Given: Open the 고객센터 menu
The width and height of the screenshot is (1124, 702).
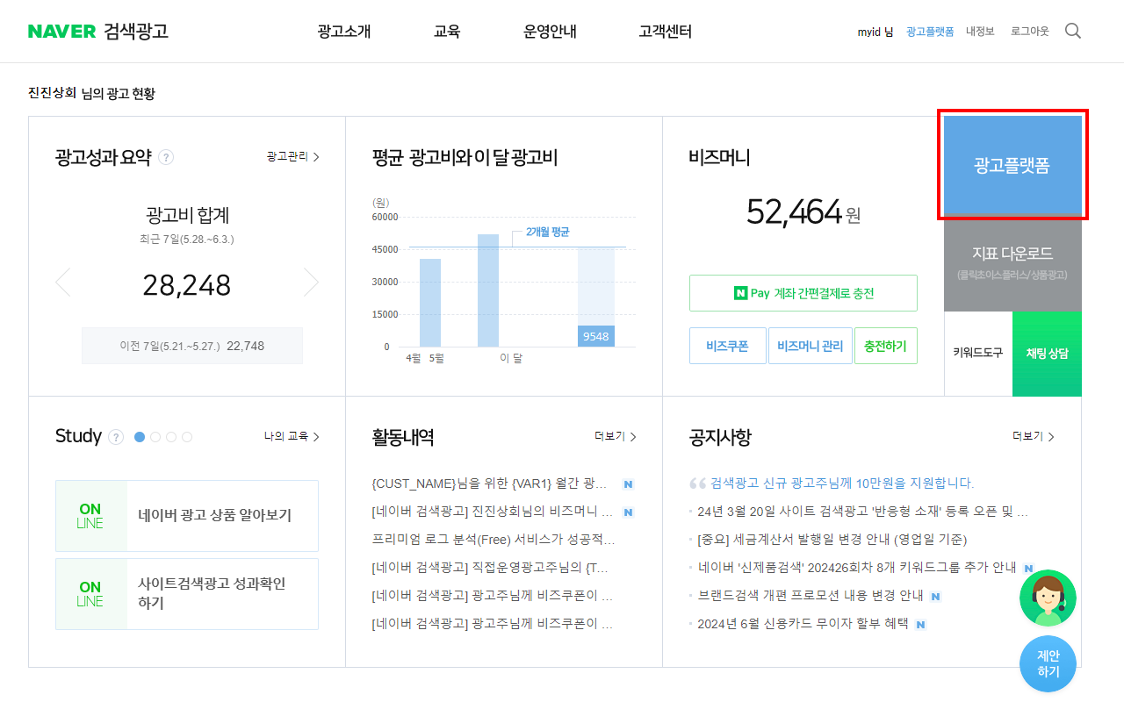Looking at the screenshot, I should (665, 31).
